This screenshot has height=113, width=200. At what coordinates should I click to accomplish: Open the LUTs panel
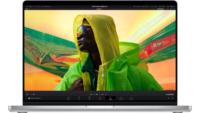tap(37, 7)
